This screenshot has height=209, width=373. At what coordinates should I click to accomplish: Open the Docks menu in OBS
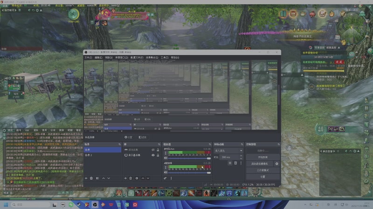point(122,58)
